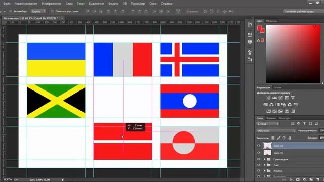The image size is (324, 182).
Task: Add a layer style with fx button
Action: [x=291, y=180]
